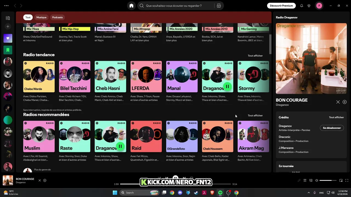This screenshot has width=351, height=197.
Task: Click the main content vertical scrollbar
Action: point(270,44)
